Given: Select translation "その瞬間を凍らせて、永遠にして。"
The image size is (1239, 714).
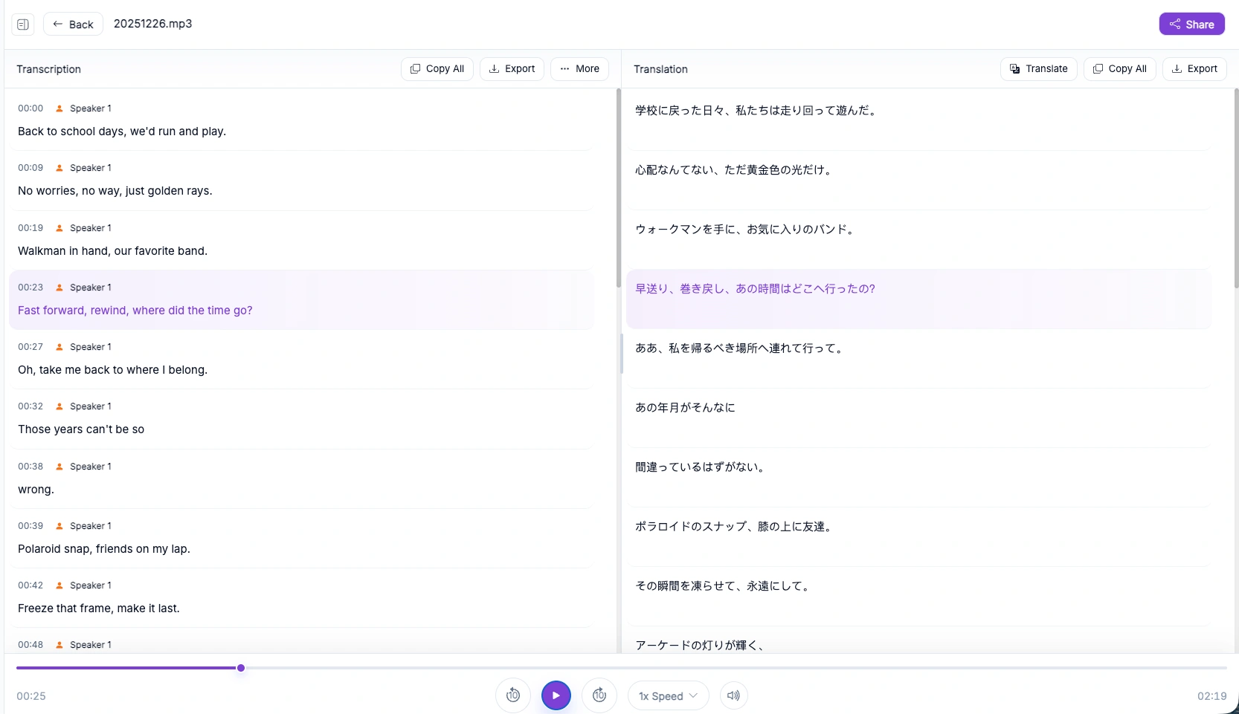Looking at the screenshot, I should click(724, 586).
